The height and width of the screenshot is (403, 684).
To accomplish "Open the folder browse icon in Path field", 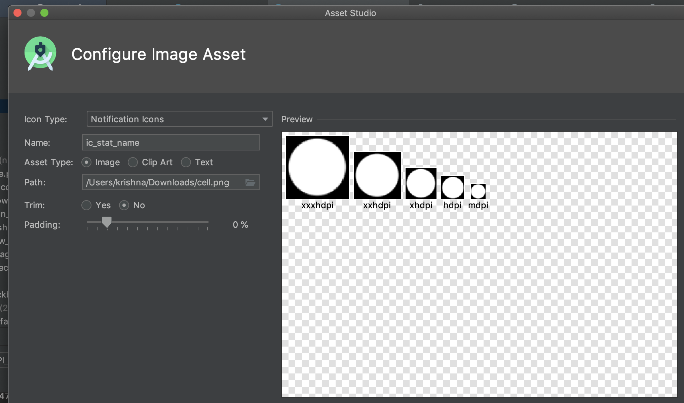I will click(x=250, y=182).
